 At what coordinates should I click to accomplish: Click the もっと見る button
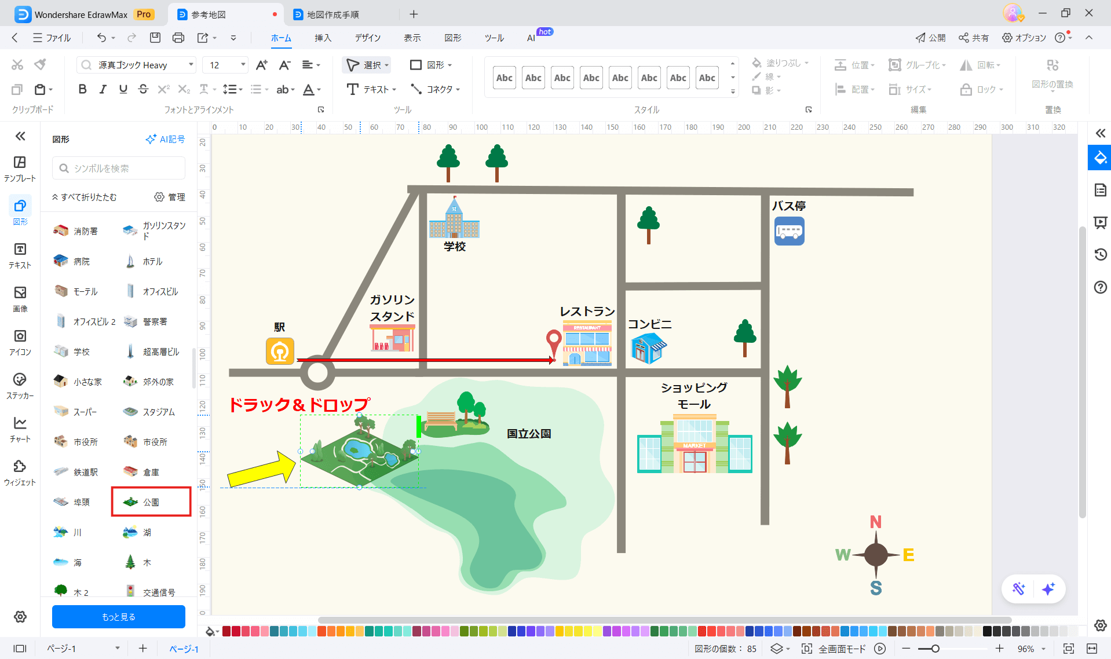pyautogui.click(x=119, y=617)
